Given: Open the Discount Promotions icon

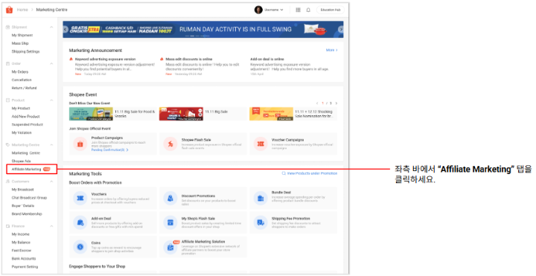Looking at the screenshot, I should click(170, 198).
